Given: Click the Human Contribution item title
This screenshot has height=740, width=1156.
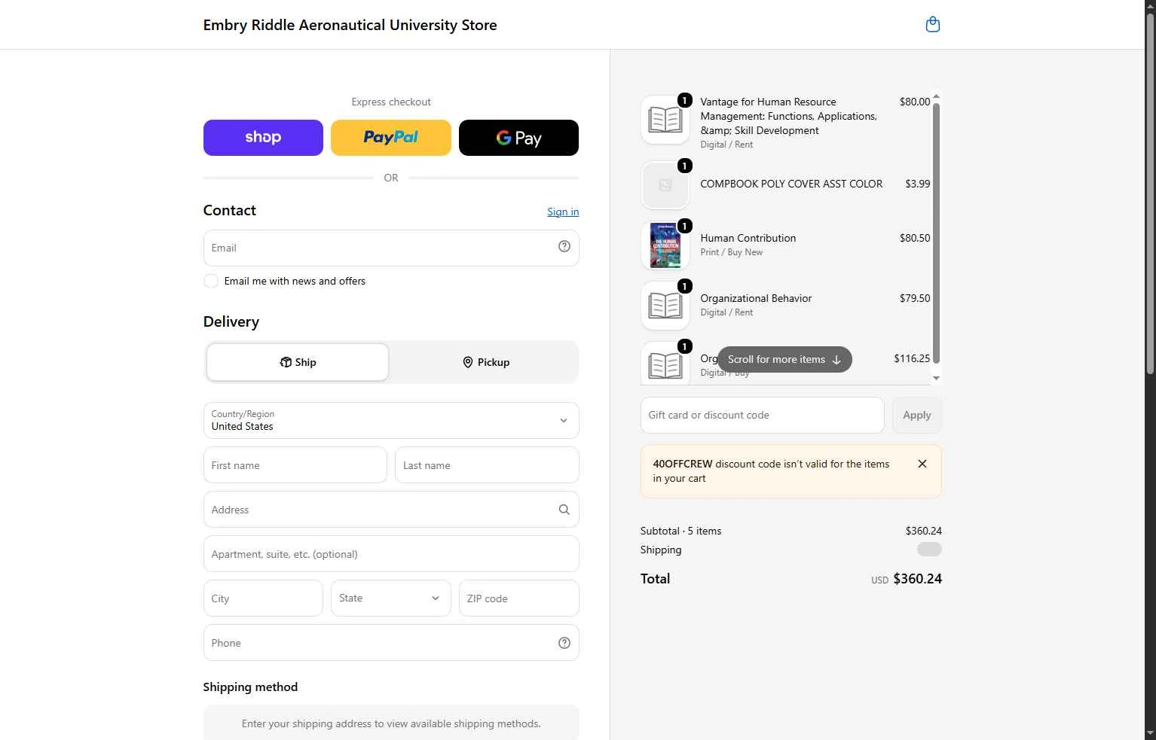Looking at the screenshot, I should tap(748, 238).
